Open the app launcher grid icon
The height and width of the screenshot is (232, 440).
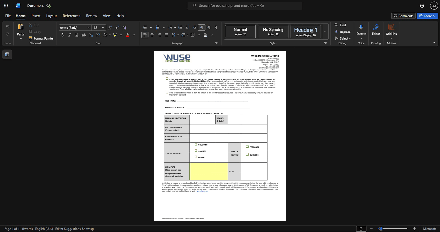pyautogui.click(x=6, y=5)
